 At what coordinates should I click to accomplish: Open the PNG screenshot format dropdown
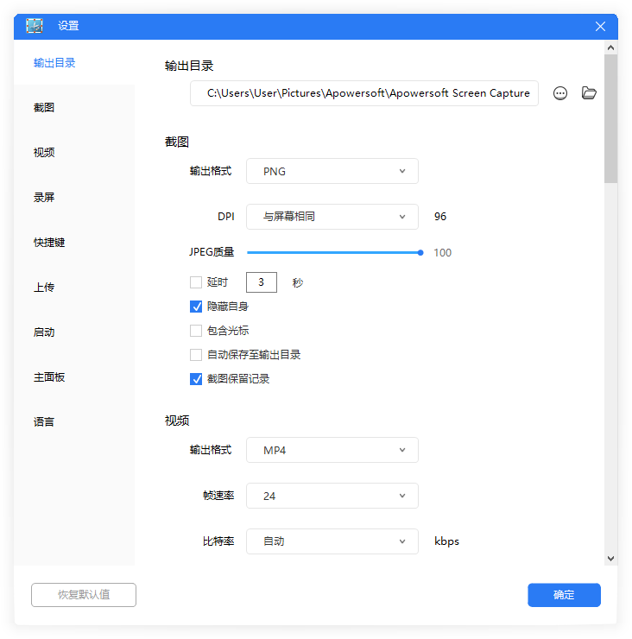(332, 171)
